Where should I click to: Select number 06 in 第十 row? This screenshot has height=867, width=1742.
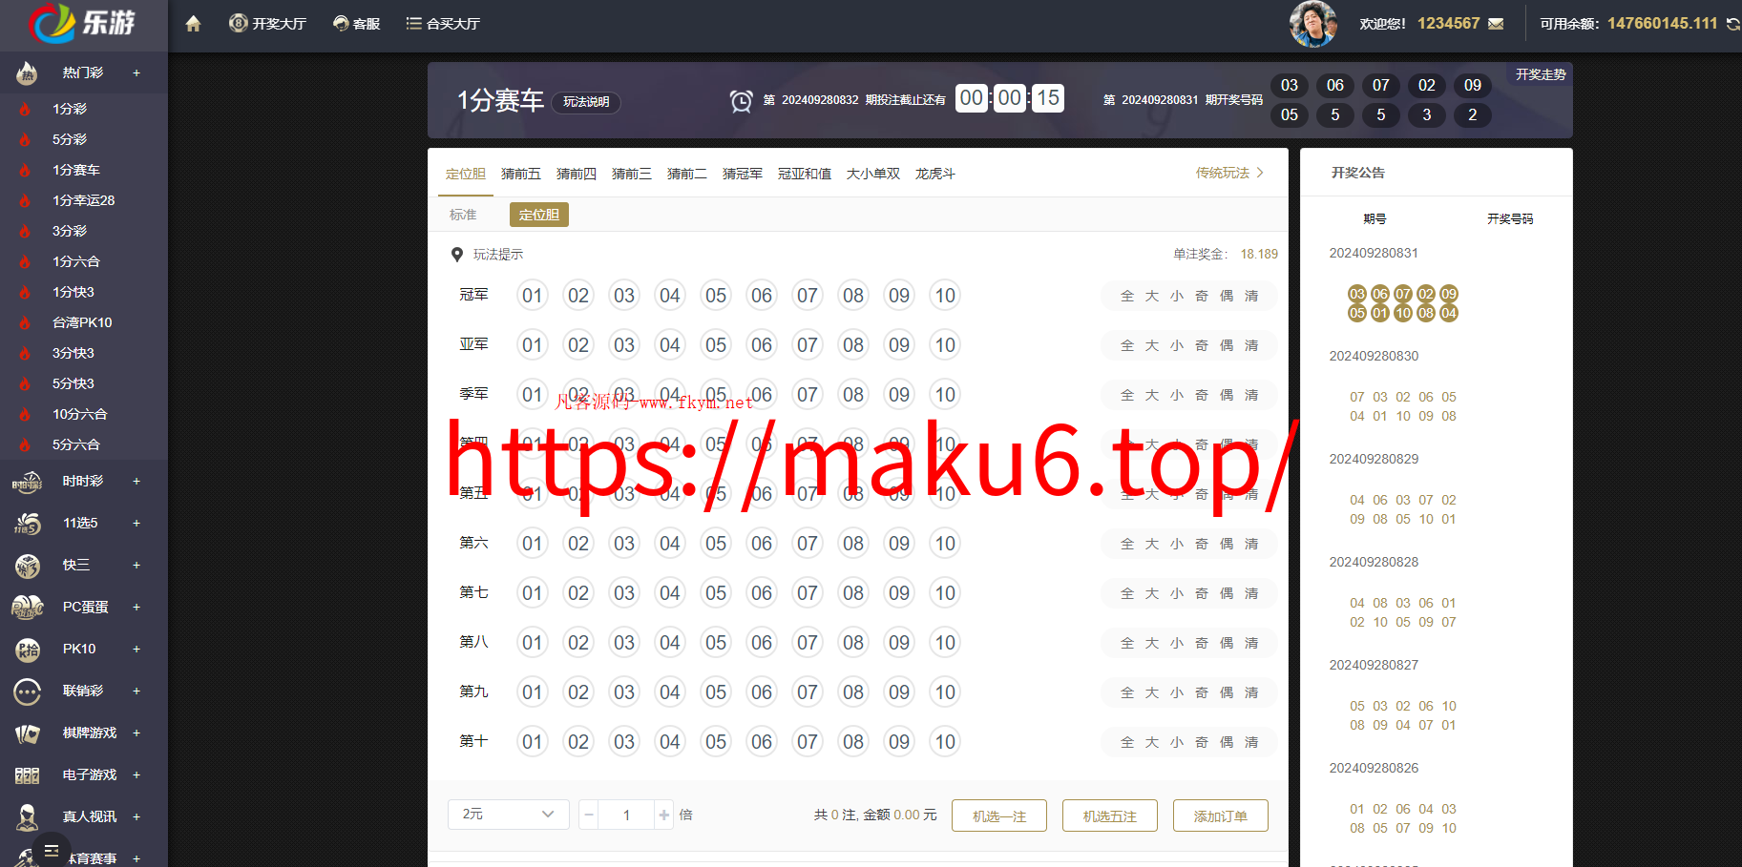(x=762, y=742)
